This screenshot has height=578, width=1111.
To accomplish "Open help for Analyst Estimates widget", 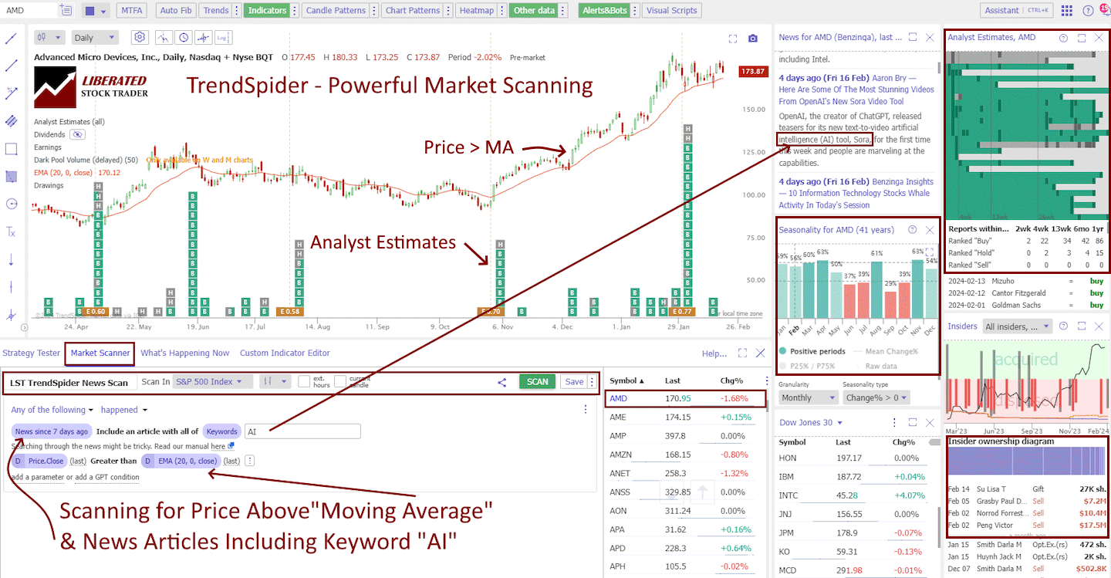I will click(1063, 37).
